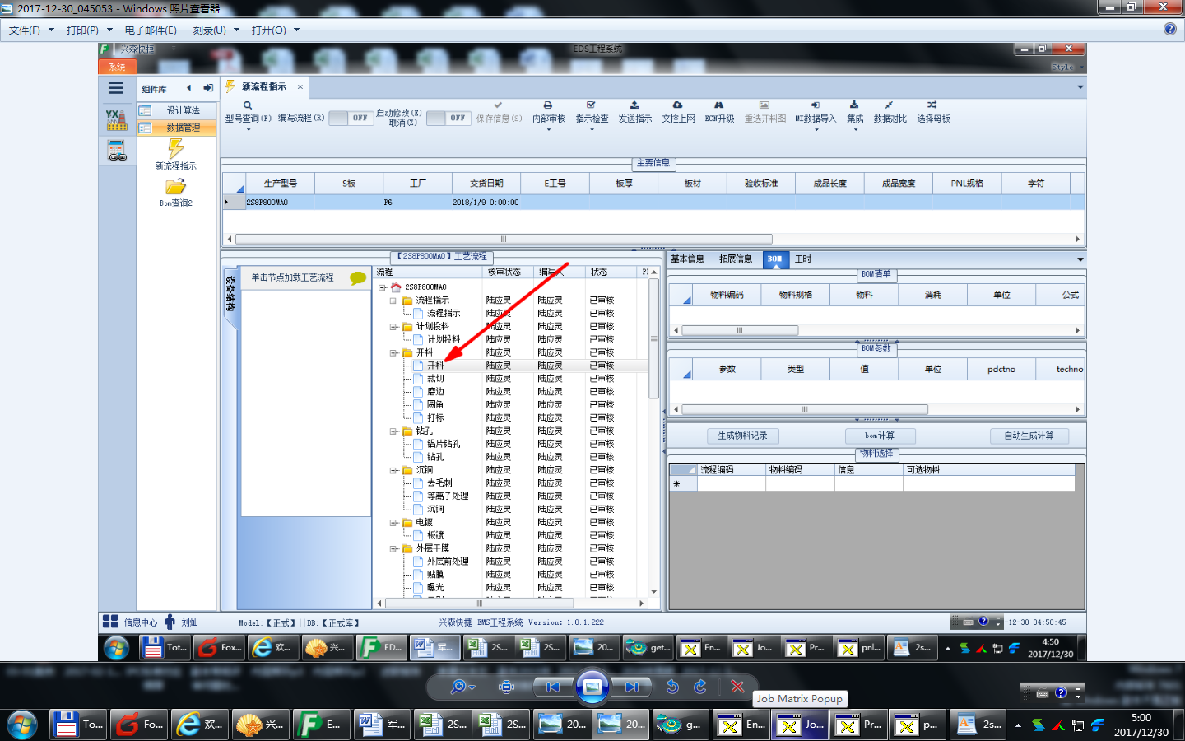
Task: Open the Bom查询2 folder icon
Action: tap(176, 187)
